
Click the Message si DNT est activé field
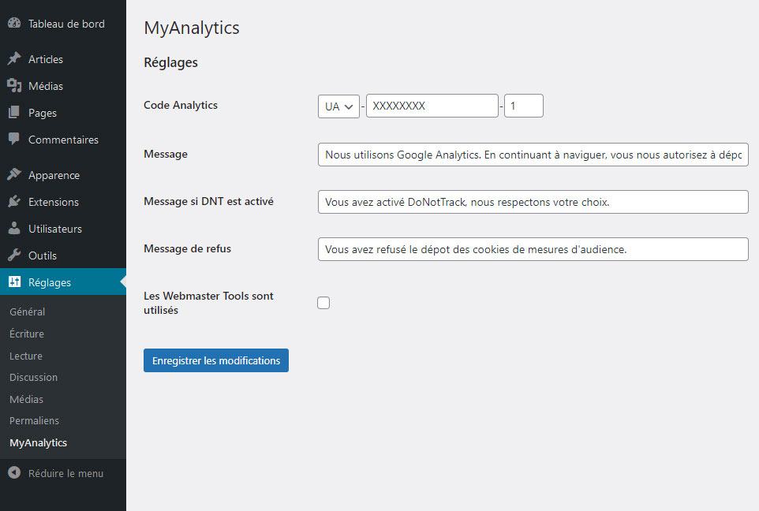pyautogui.click(x=533, y=202)
